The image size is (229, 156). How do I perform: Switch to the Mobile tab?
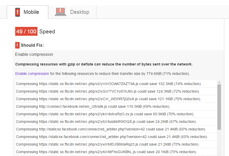click(x=28, y=12)
